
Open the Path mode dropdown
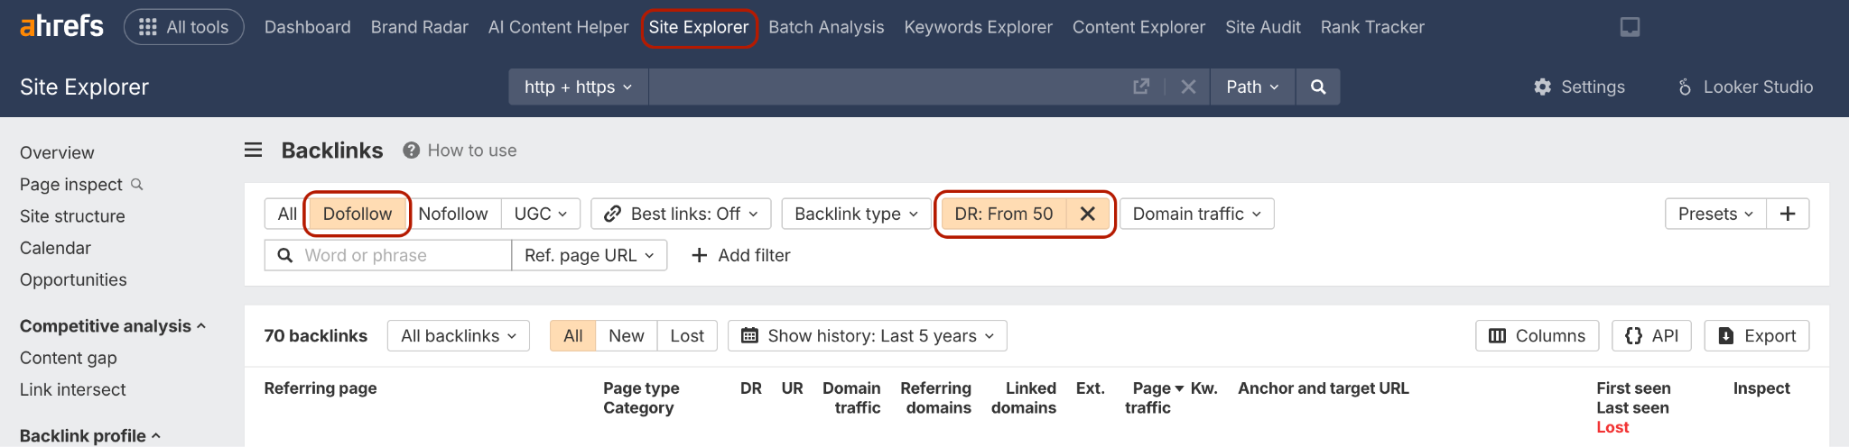[x=1252, y=87]
